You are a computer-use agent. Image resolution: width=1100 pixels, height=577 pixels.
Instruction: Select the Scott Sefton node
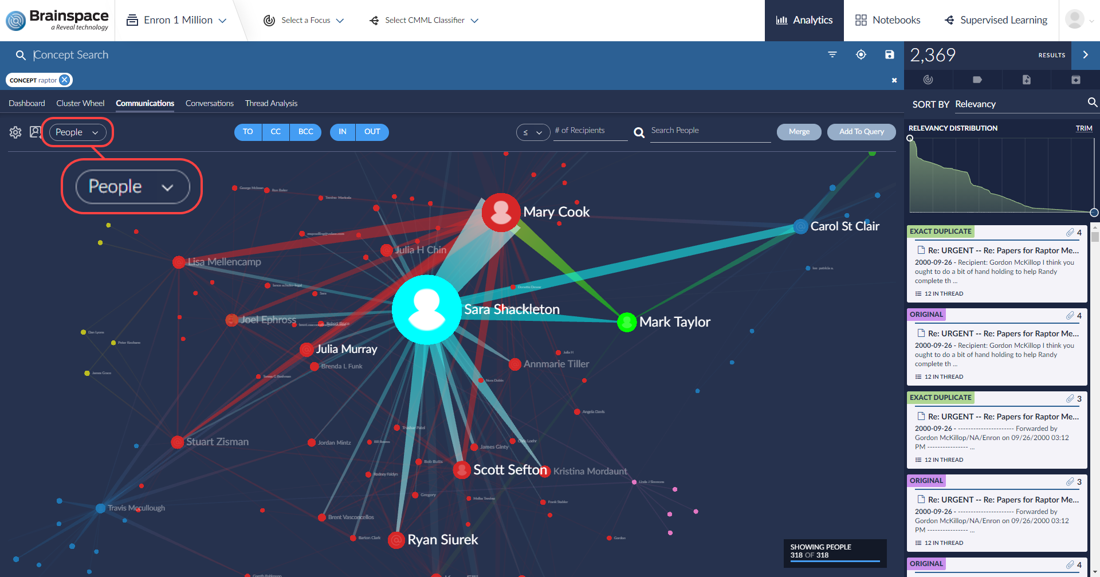tap(462, 470)
